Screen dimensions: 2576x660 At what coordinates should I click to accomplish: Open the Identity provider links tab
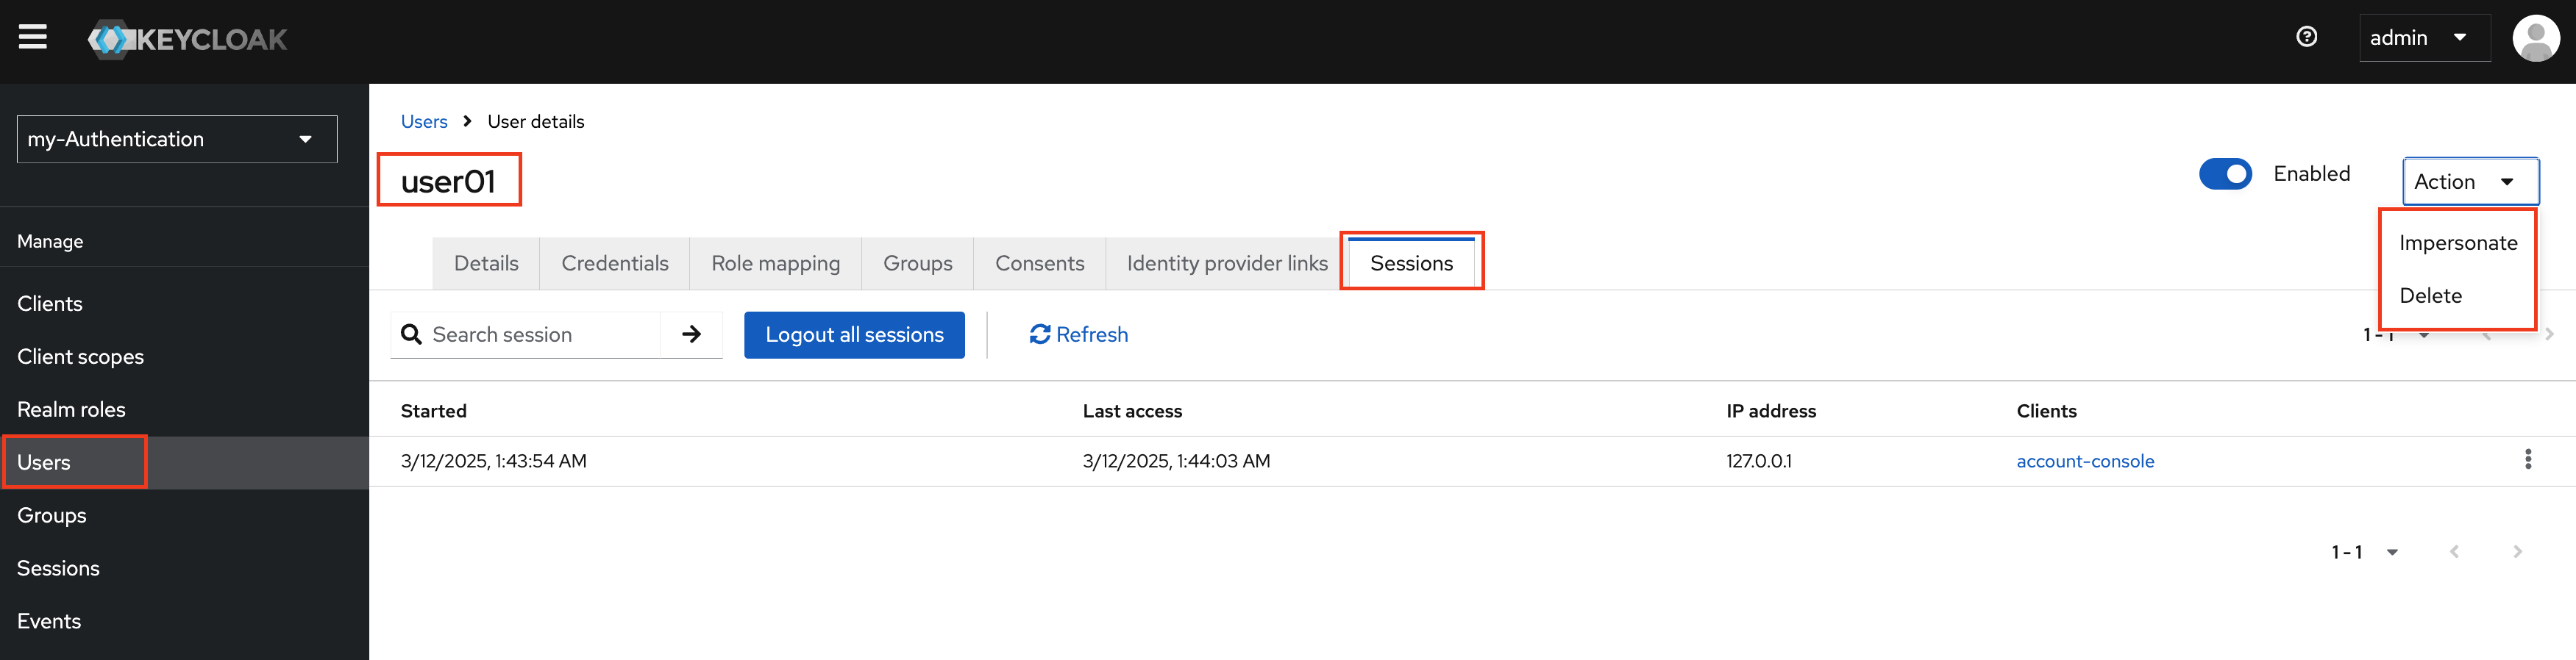[x=1226, y=264]
